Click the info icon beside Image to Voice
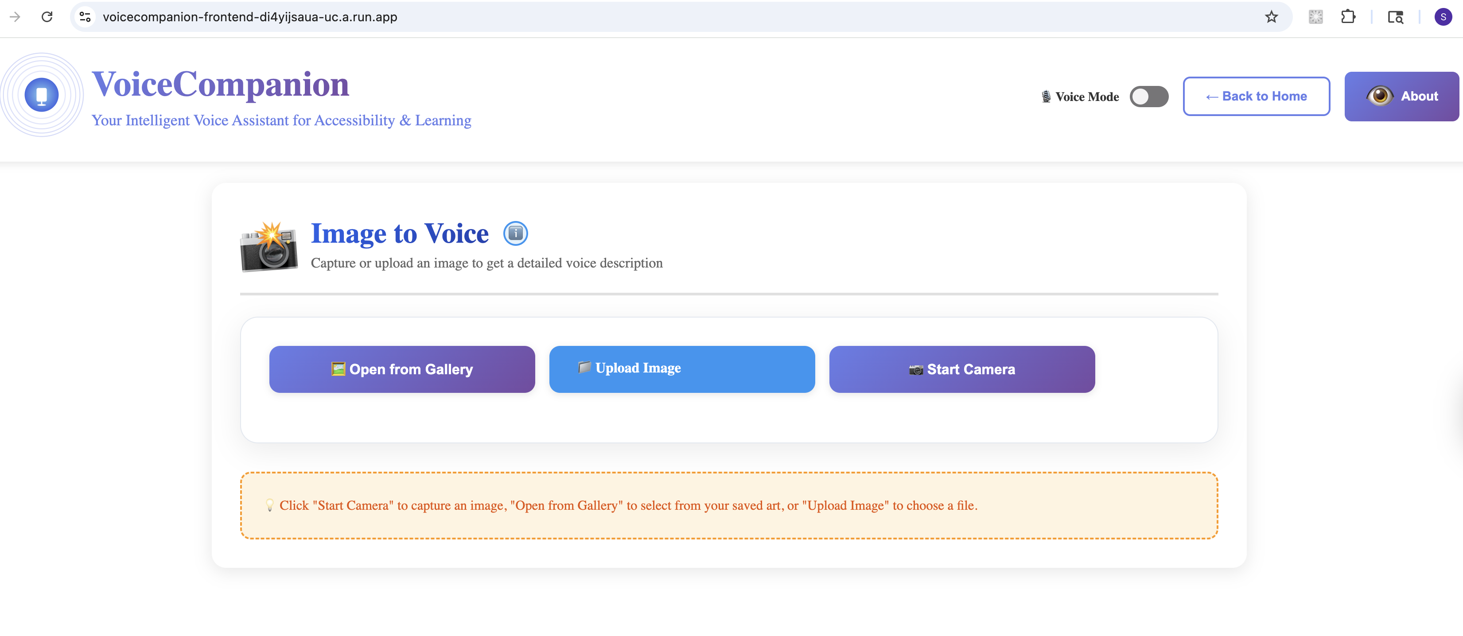Viewport: 1463px width, 636px height. click(x=515, y=233)
